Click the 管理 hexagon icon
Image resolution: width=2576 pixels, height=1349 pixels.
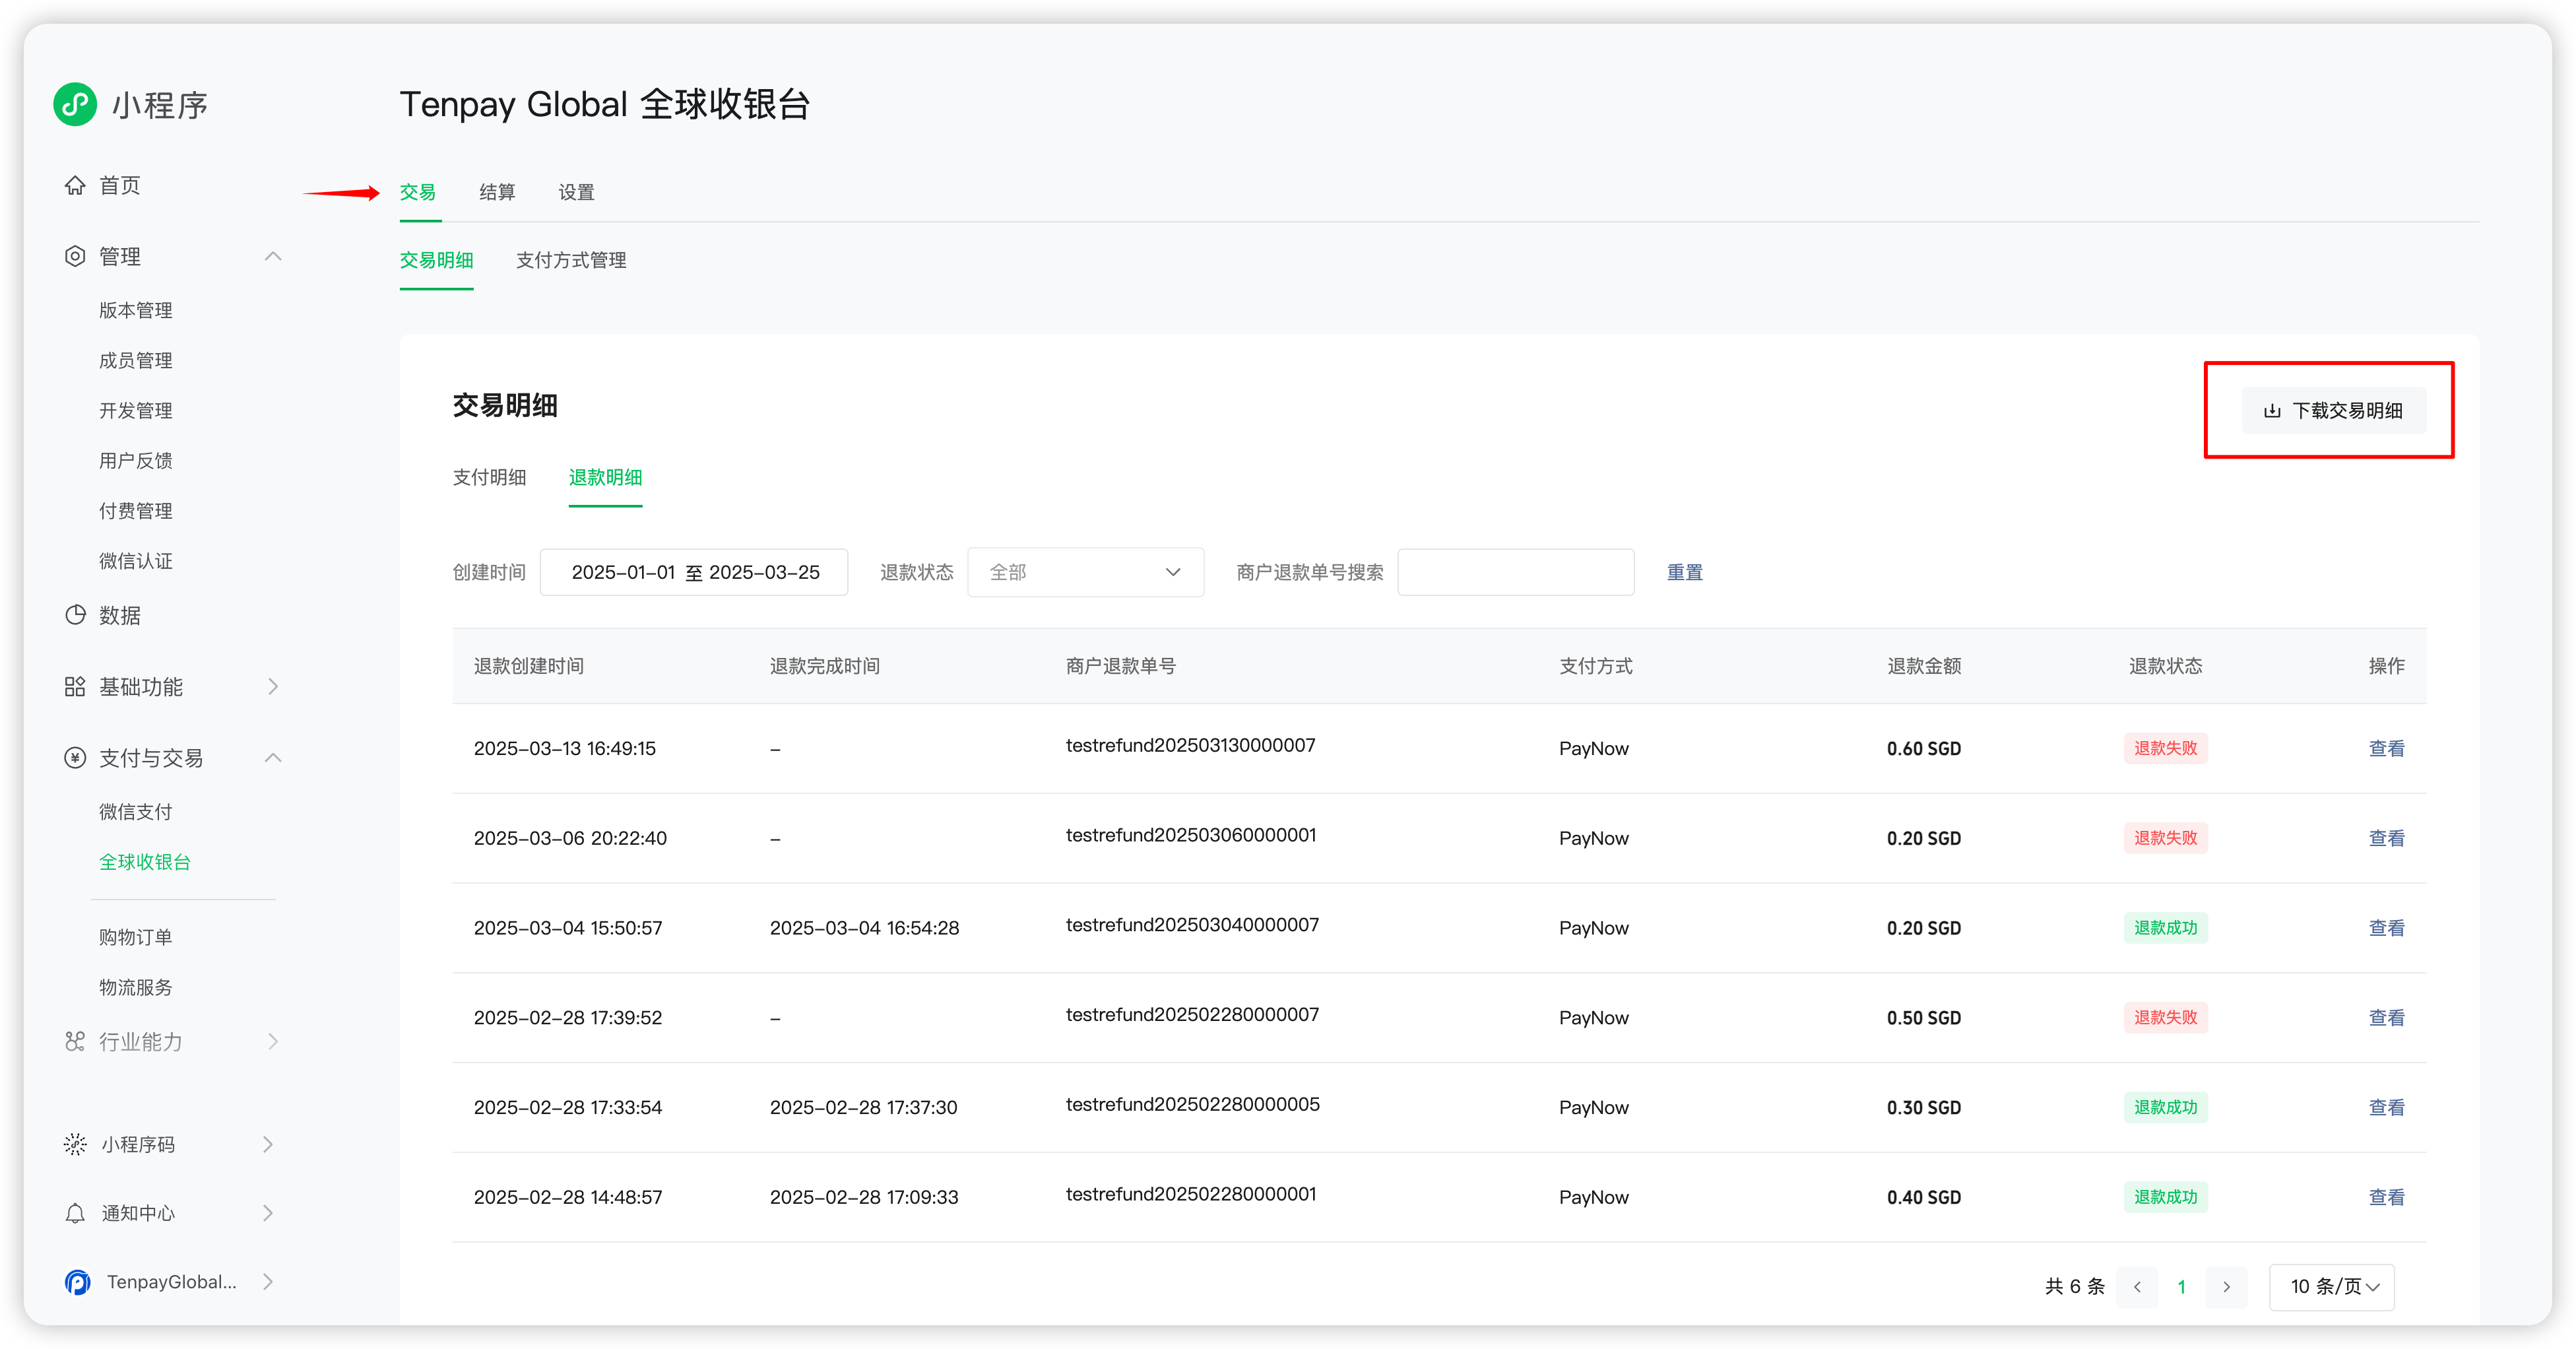pyautogui.click(x=75, y=256)
